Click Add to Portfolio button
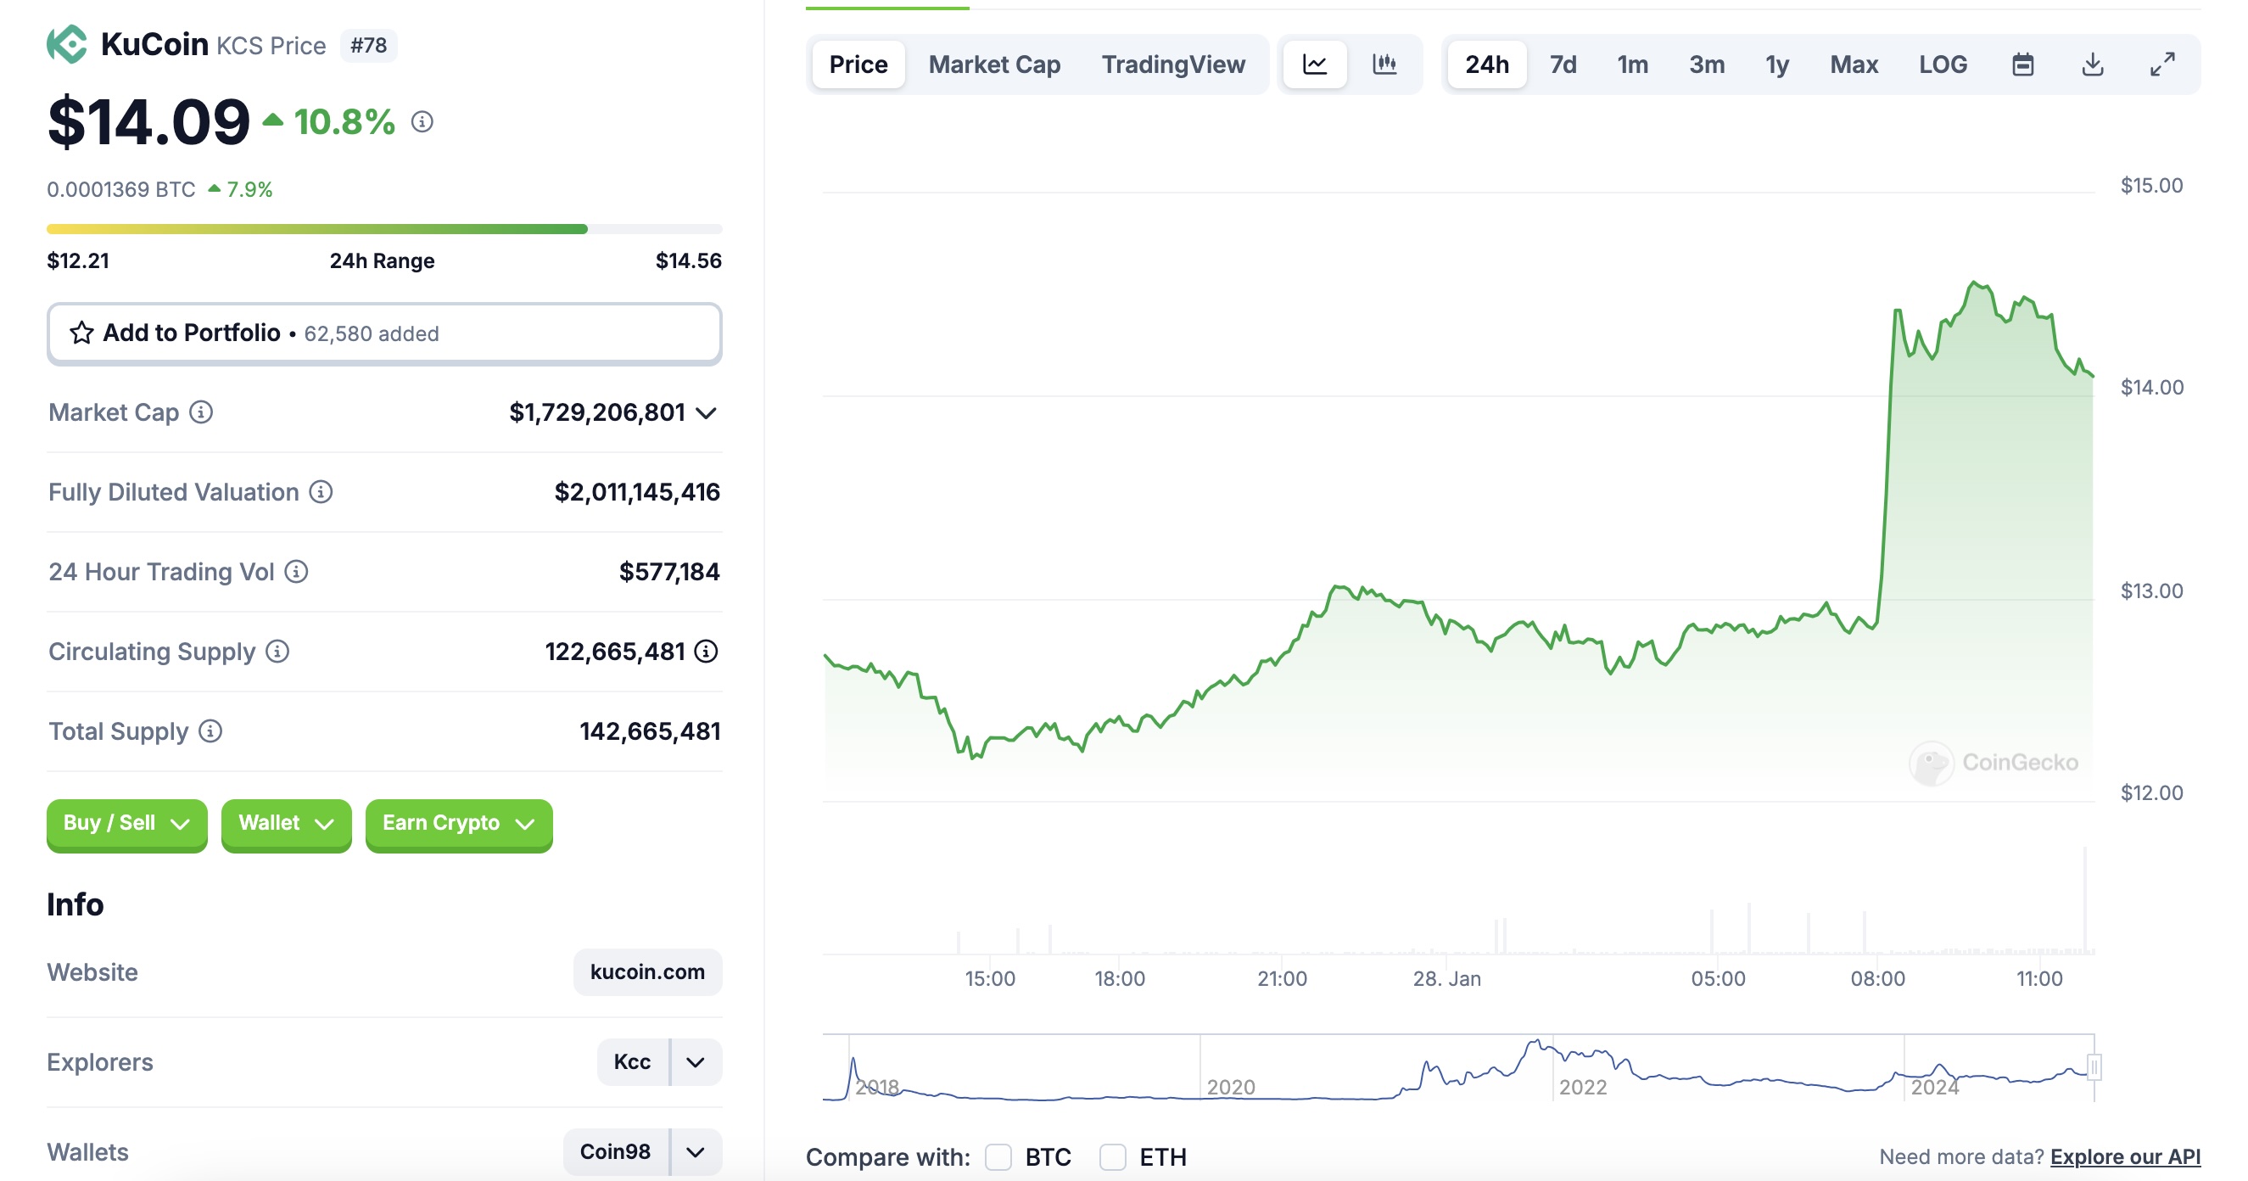The image size is (2248, 1181). tap(385, 333)
